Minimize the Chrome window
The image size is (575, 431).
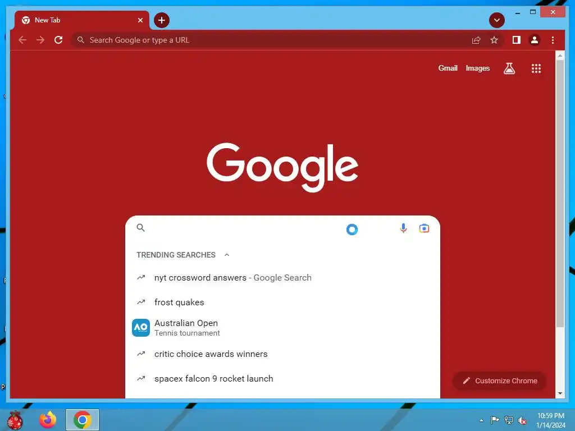[x=518, y=12]
